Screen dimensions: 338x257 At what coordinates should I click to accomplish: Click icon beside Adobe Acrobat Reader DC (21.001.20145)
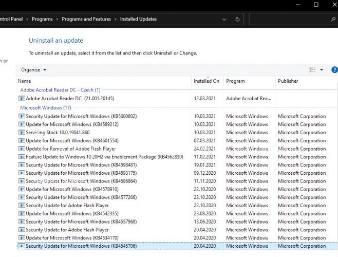22,98
